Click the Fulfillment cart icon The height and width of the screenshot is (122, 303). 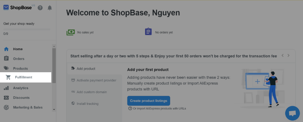click(x=8, y=77)
